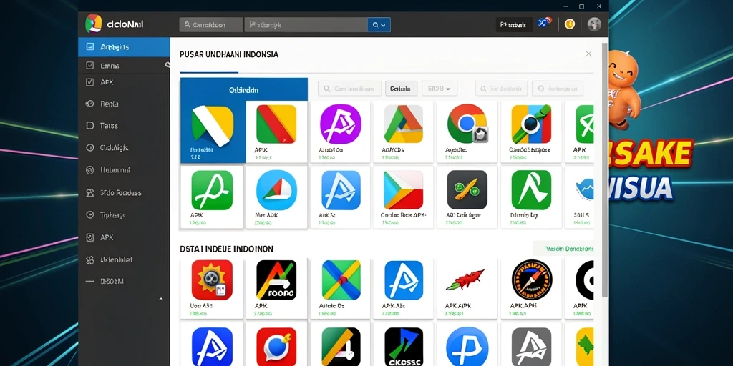This screenshot has width=733, height=366.
Task: Open the purple circle app icon
Action: point(340,124)
